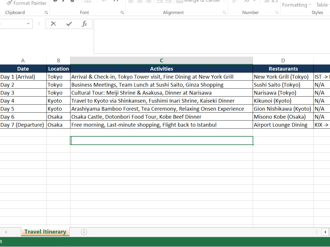This screenshot has width=330, height=247.
Task: Select the Travel Itinerary sheet tab
Action: pos(45,232)
